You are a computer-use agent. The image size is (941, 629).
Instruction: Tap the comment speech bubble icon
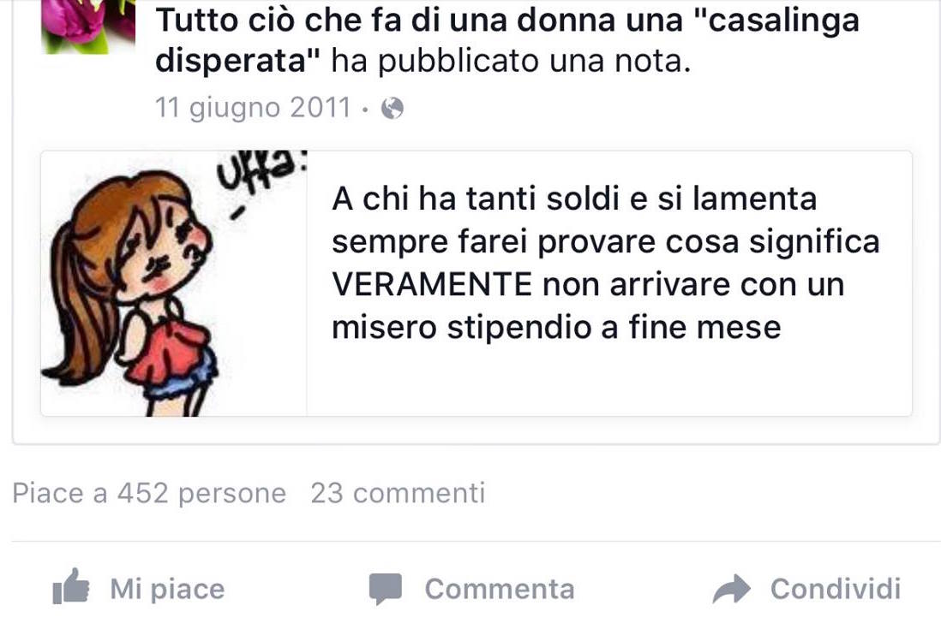click(386, 589)
